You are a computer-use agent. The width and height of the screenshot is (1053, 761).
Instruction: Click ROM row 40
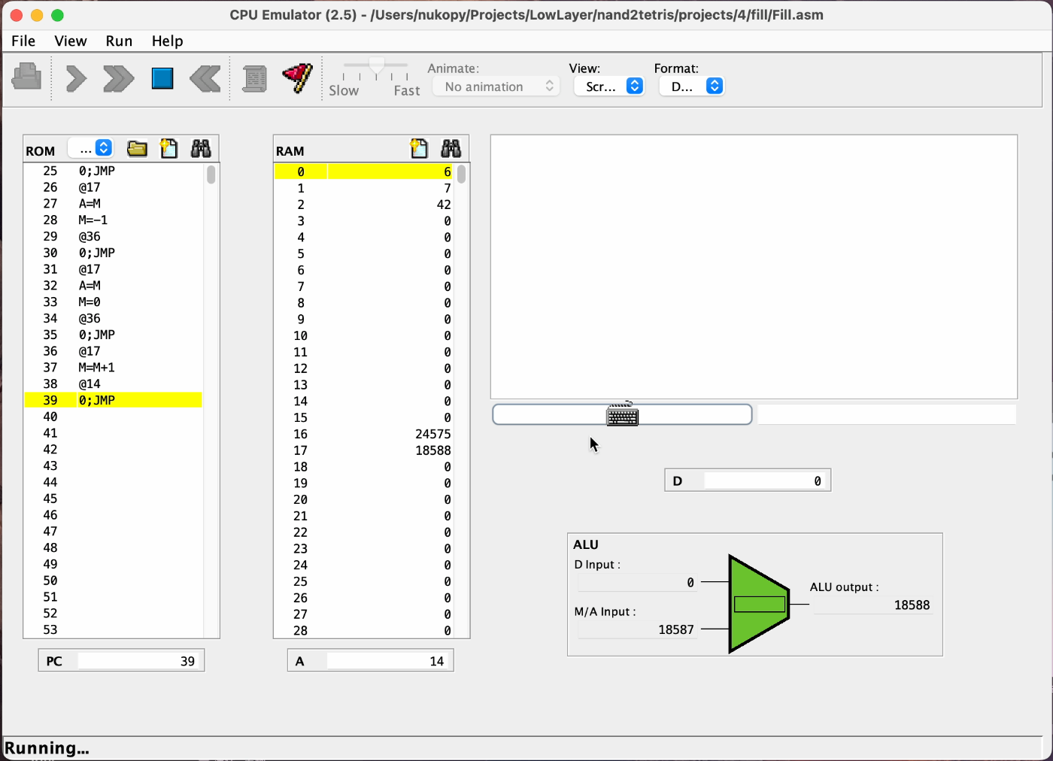[x=113, y=417]
